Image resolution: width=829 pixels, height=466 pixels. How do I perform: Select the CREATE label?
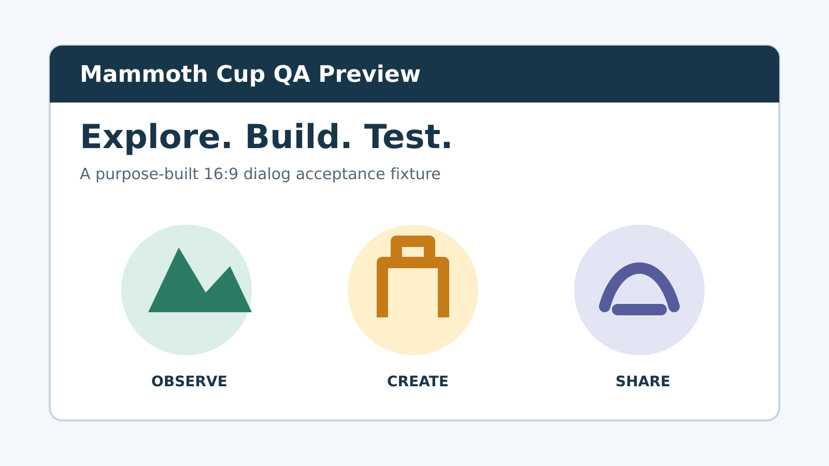pyautogui.click(x=418, y=382)
